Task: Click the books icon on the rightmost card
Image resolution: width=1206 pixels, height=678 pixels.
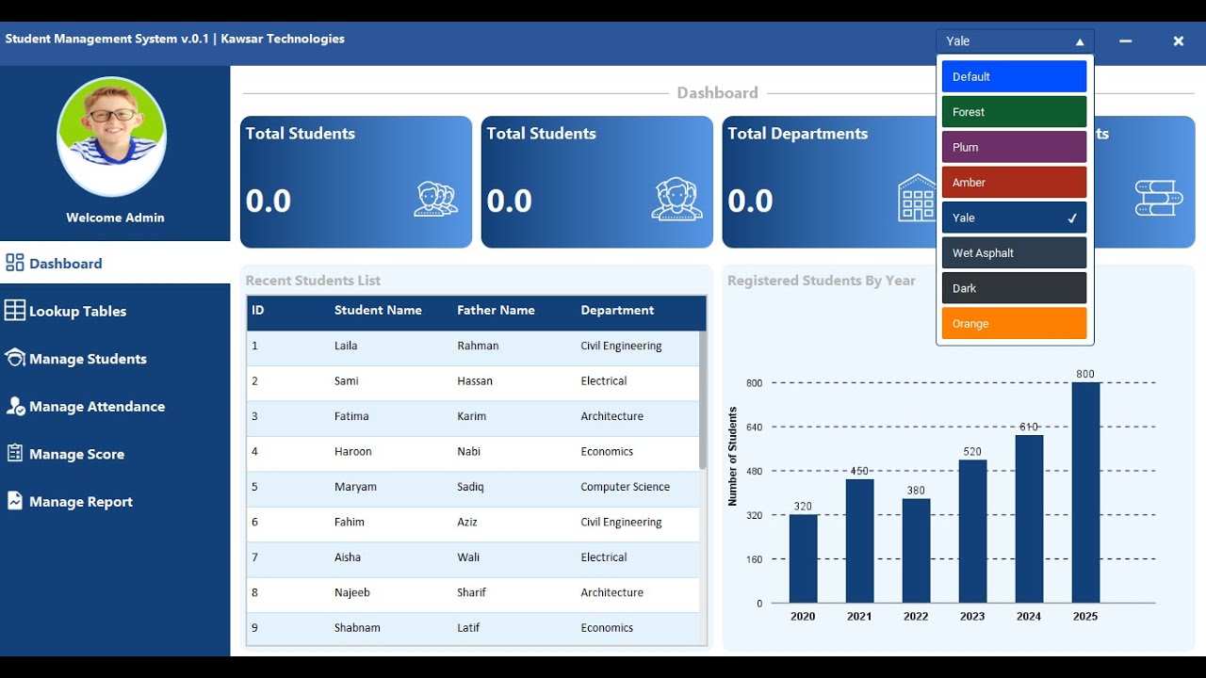Action: pos(1159,198)
